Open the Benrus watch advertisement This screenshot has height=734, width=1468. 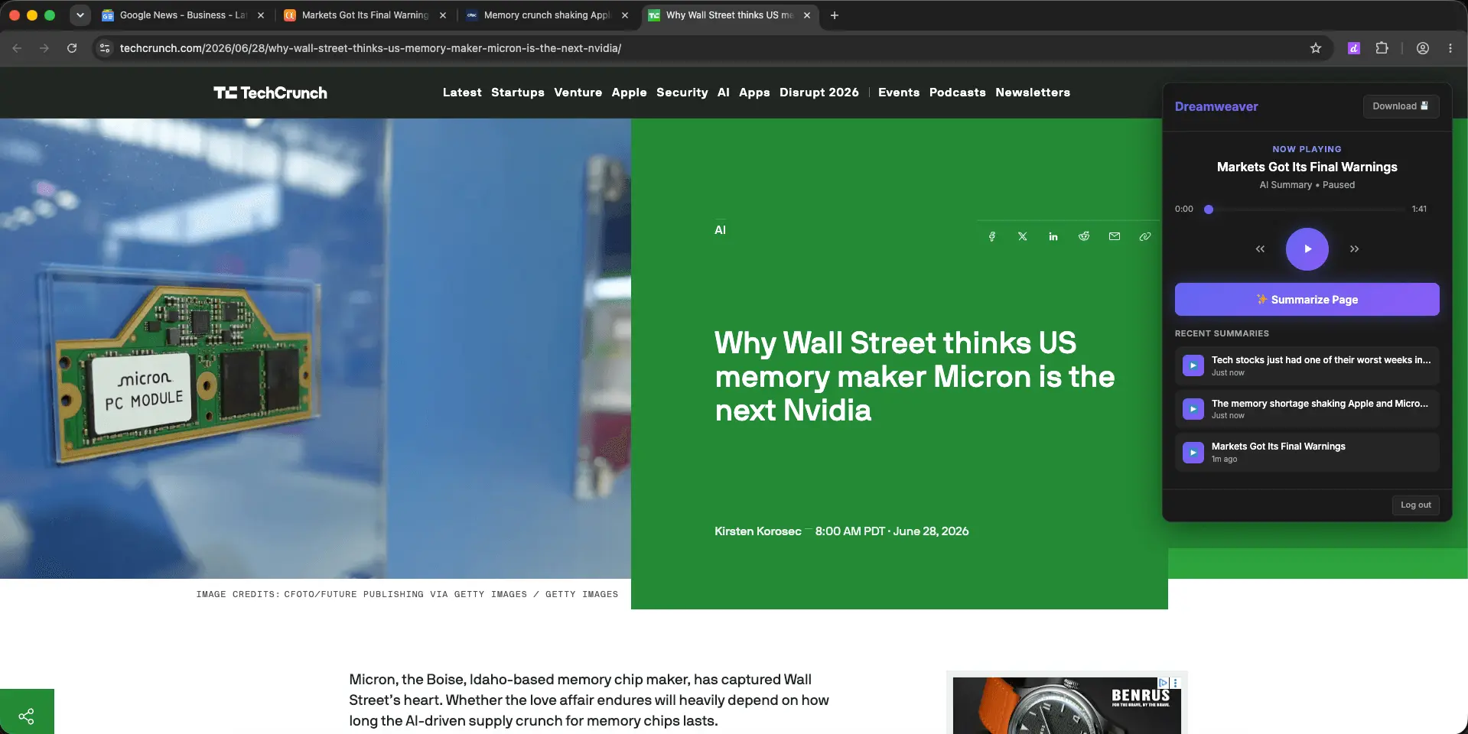coord(1066,705)
